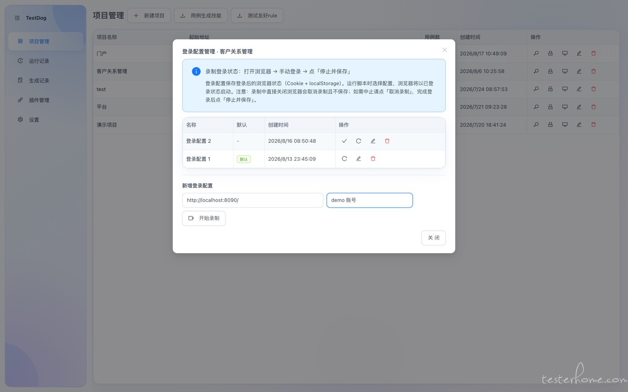Viewport: 628px width, 392px height.
Task: Open 运行记录 in the sidebar
Action: click(x=46, y=61)
